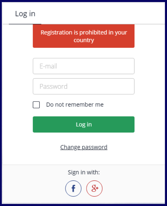Focus the E-mail input field
Viewport: 167px width, 206px height.
[84, 66]
